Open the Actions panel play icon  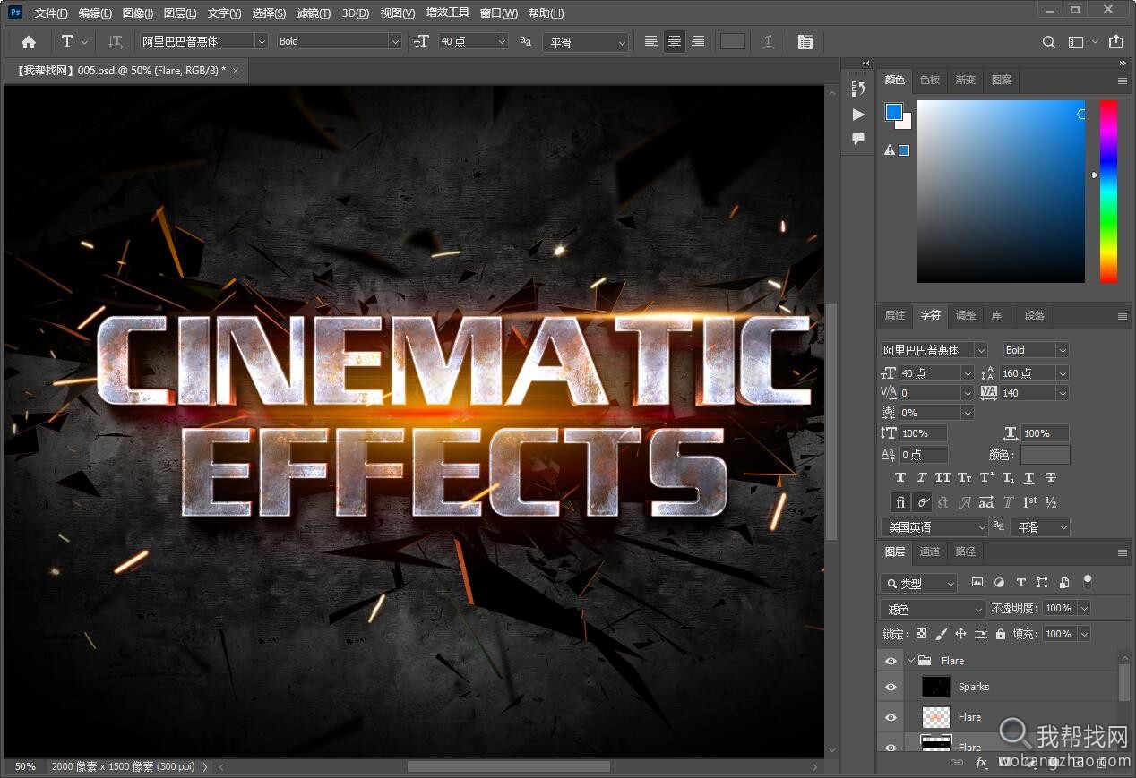(x=858, y=114)
